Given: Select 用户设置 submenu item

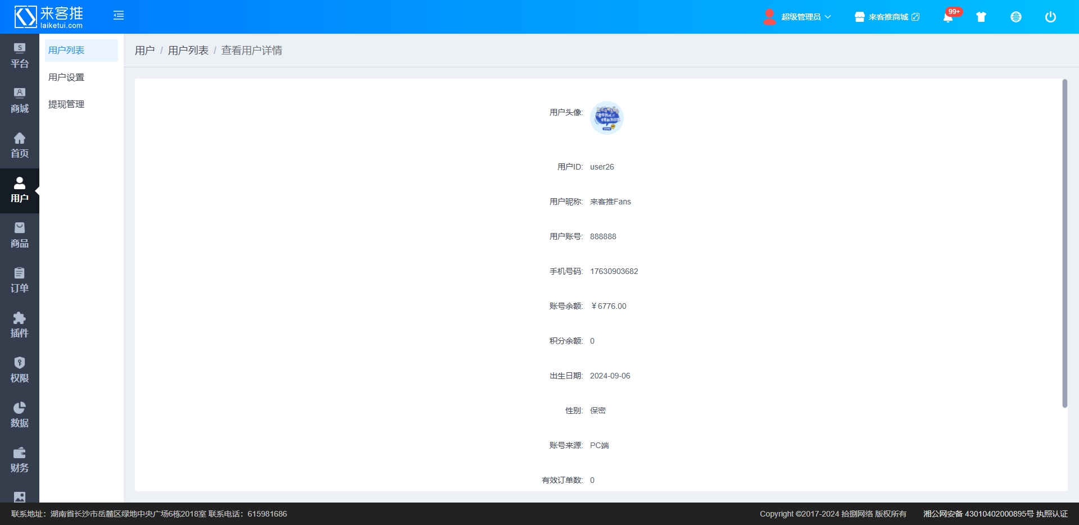Looking at the screenshot, I should click(66, 77).
